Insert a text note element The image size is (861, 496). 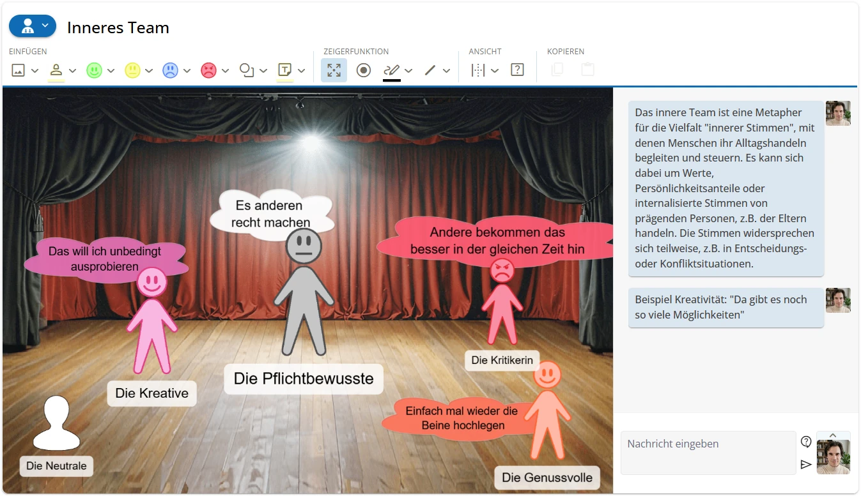tap(285, 70)
